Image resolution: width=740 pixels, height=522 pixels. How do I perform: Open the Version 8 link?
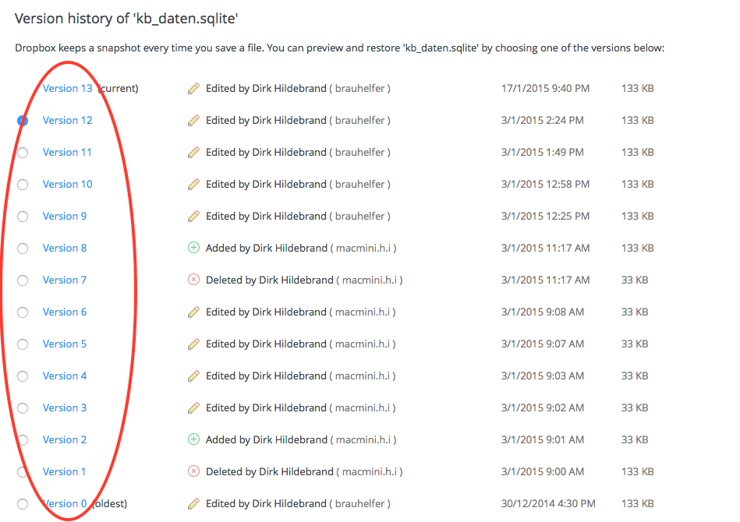coord(65,248)
